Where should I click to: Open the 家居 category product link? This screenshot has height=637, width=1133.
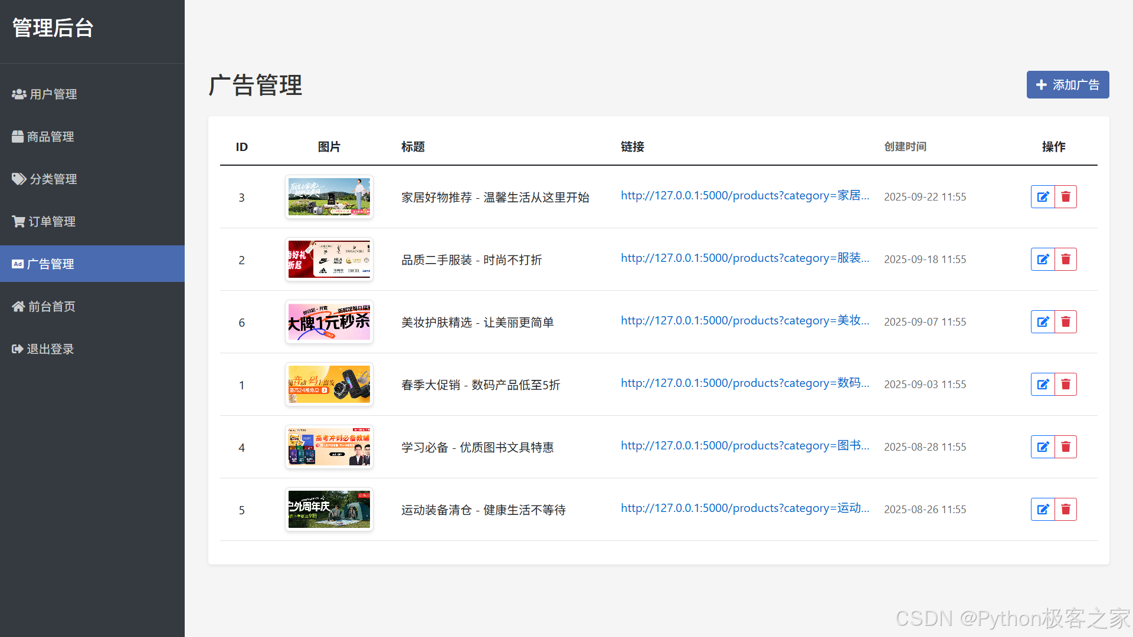point(745,196)
